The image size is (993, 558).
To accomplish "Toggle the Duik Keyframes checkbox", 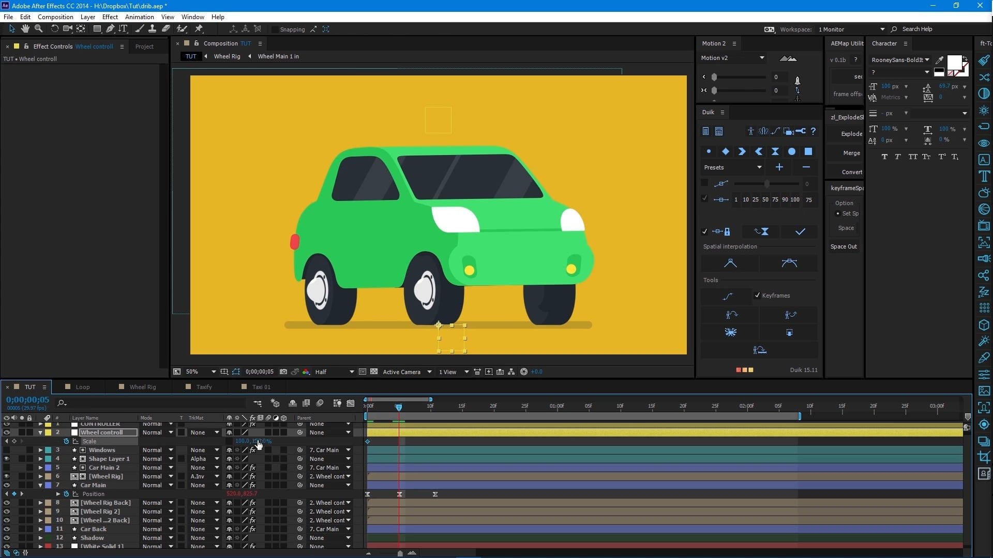I will pyautogui.click(x=757, y=296).
